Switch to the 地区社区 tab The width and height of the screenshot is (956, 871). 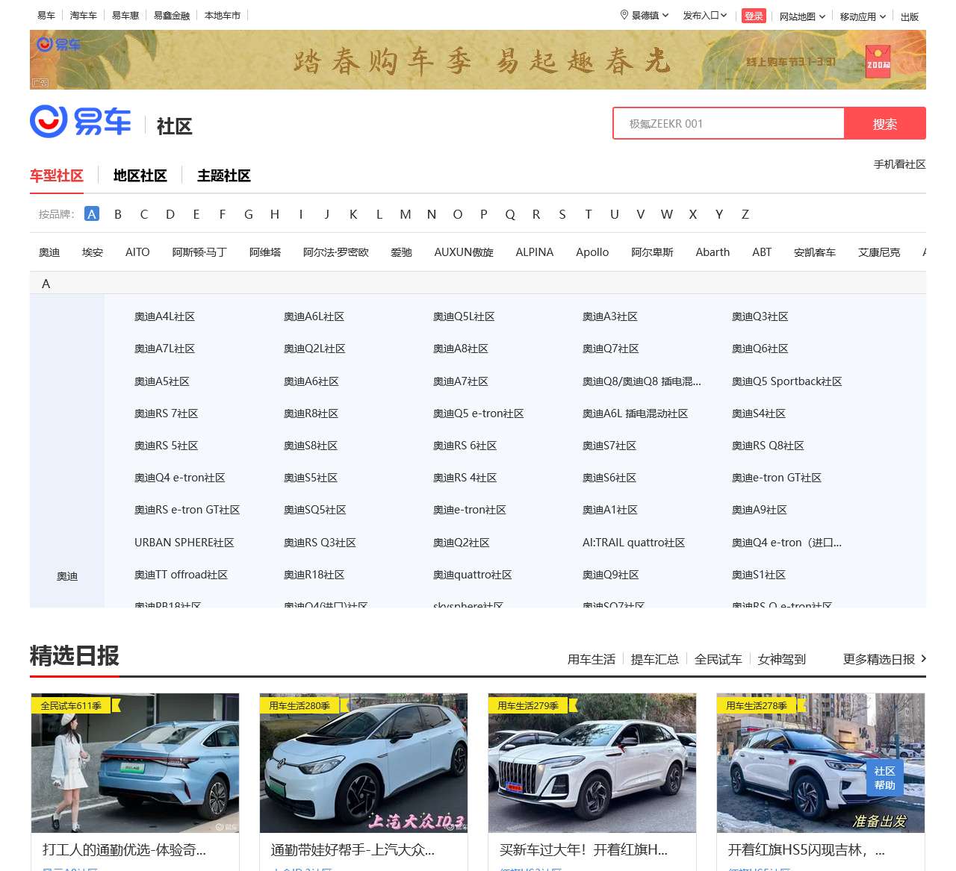coord(140,175)
